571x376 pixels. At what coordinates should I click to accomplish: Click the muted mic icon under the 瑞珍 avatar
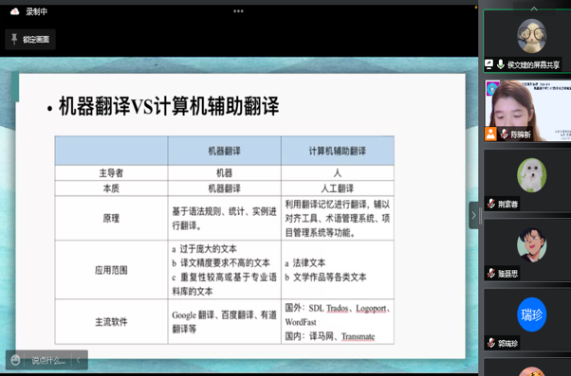pyautogui.click(x=491, y=343)
